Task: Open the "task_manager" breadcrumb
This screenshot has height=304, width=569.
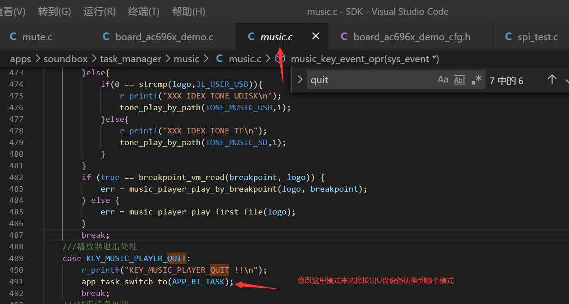Action: click(130, 59)
